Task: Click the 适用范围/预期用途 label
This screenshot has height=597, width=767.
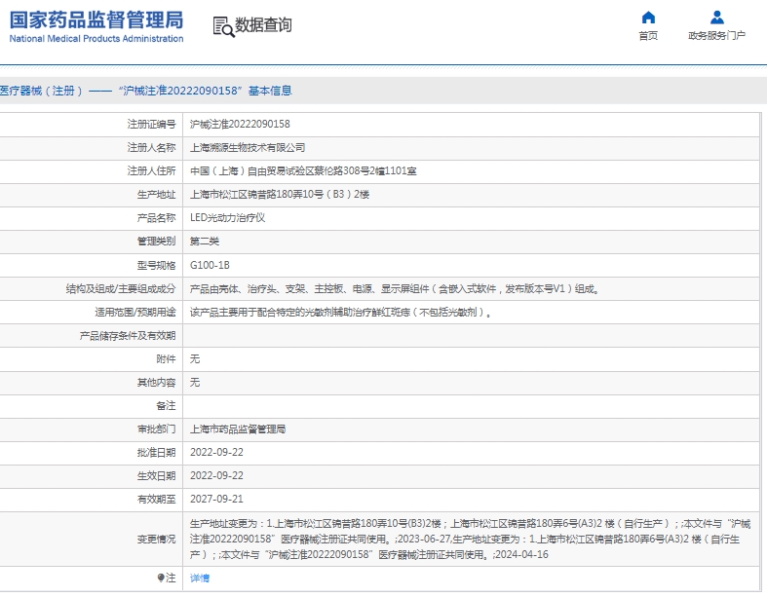Action: pos(135,312)
